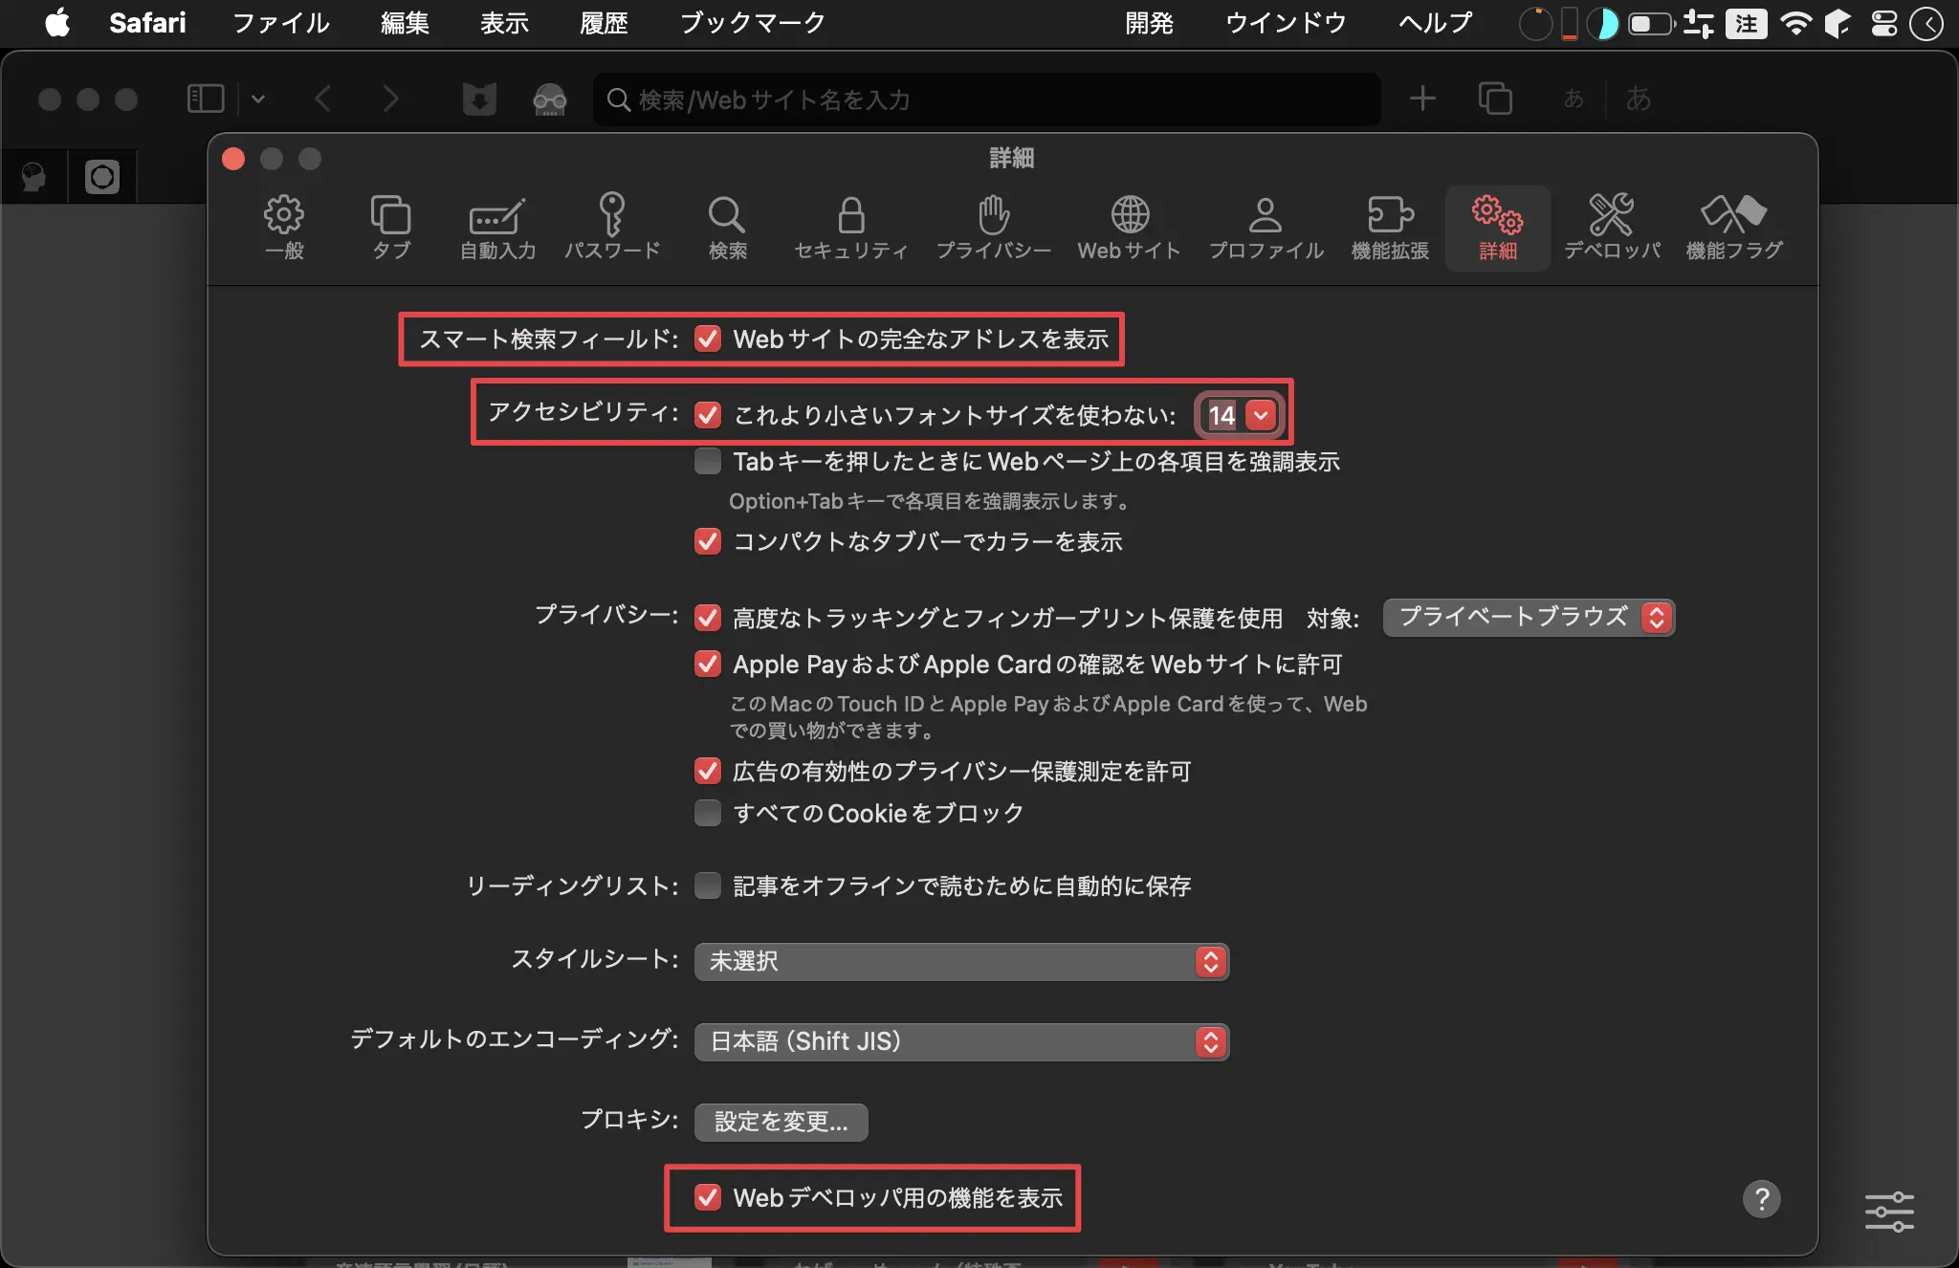This screenshot has height=1268, width=1959.
Task: Open the ウインドウ menu
Action: pyautogui.click(x=1286, y=22)
